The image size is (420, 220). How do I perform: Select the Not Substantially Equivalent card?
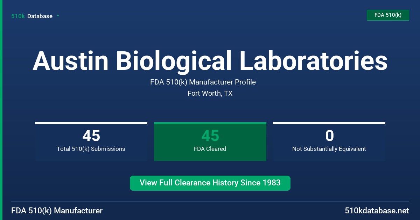point(329,142)
